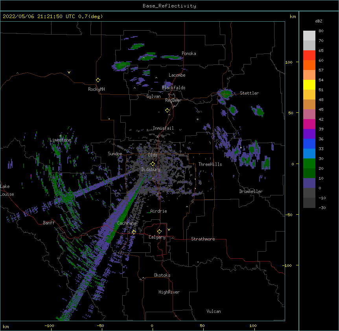Click the Airdrie city label
This screenshot has width=339, height=331.
click(158, 211)
